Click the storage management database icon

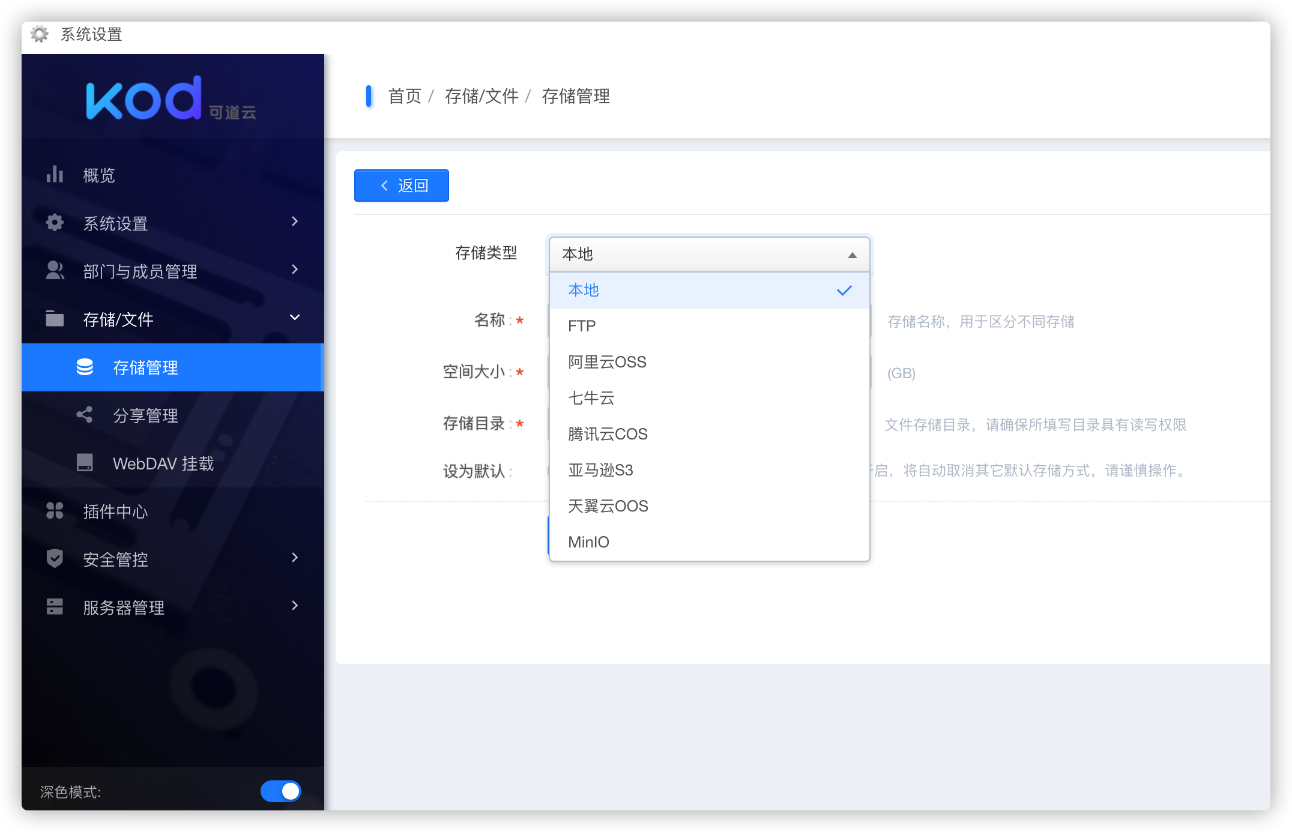(85, 367)
